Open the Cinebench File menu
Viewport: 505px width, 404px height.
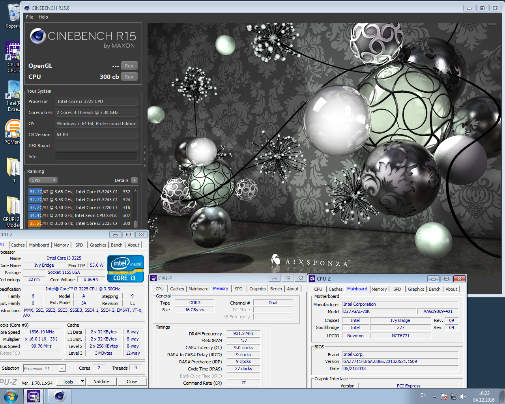[x=30, y=17]
